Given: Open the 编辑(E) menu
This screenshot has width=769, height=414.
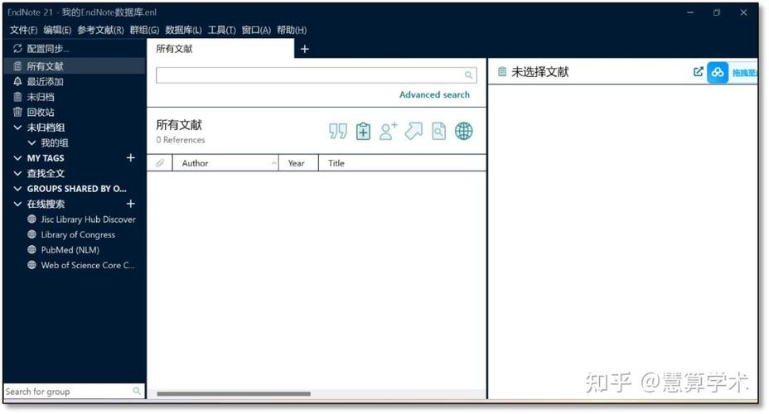Looking at the screenshot, I should [x=57, y=30].
